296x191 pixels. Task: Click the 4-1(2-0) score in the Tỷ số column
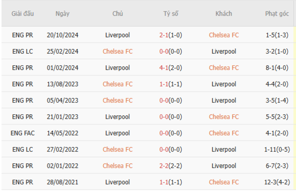pyautogui.click(x=171, y=68)
